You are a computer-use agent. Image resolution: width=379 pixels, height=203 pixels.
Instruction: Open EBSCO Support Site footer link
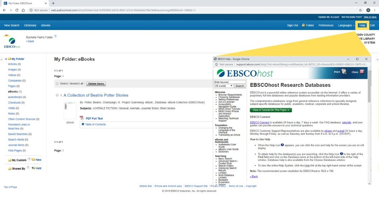[196, 186]
